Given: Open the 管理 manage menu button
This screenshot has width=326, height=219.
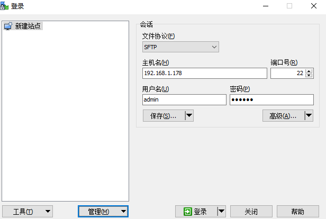Looking at the screenshot, I should (103, 212).
